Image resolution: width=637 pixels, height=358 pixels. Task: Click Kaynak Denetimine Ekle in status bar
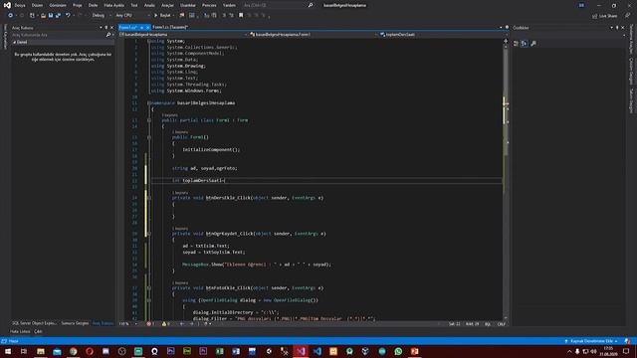pyautogui.click(x=591, y=341)
